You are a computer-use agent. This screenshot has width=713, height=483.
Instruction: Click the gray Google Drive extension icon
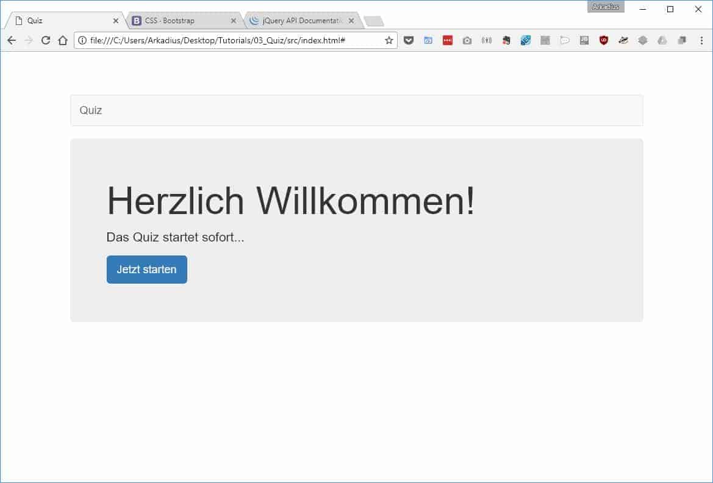(x=662, y=40)
